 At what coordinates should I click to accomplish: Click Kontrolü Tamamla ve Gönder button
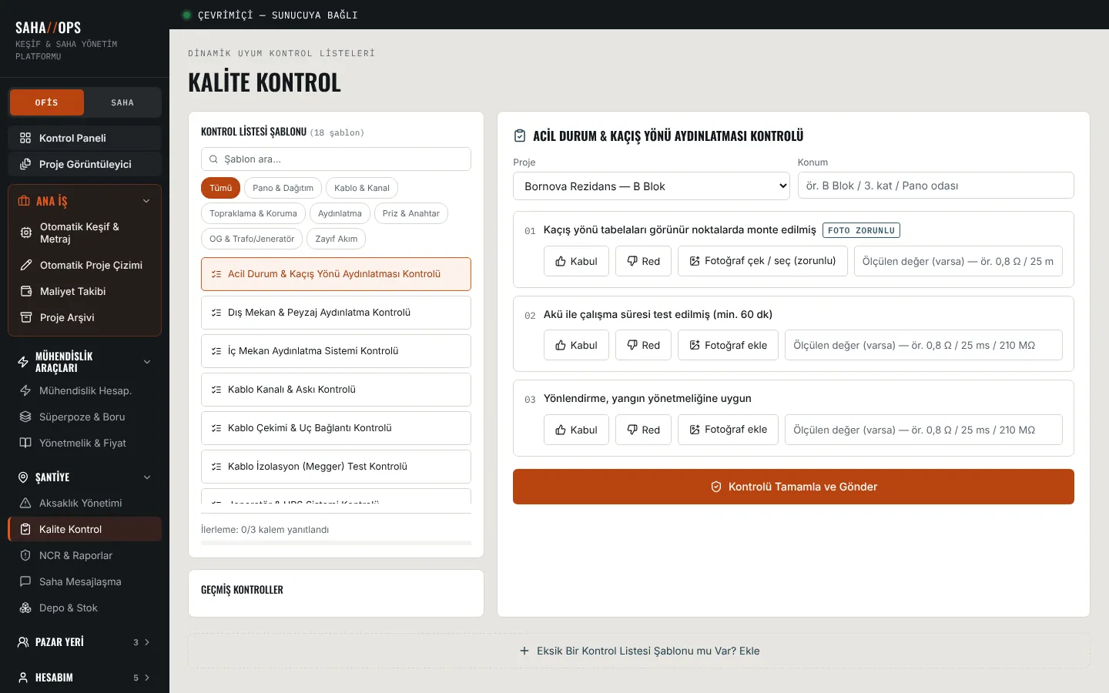coord(793,487)
